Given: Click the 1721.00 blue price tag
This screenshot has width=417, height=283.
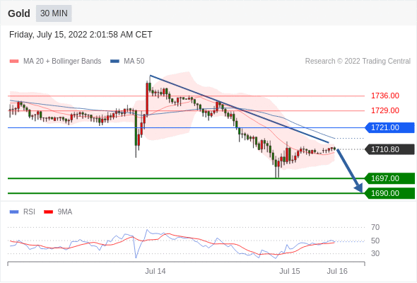Looking at the screenshot, I should 389,127.
